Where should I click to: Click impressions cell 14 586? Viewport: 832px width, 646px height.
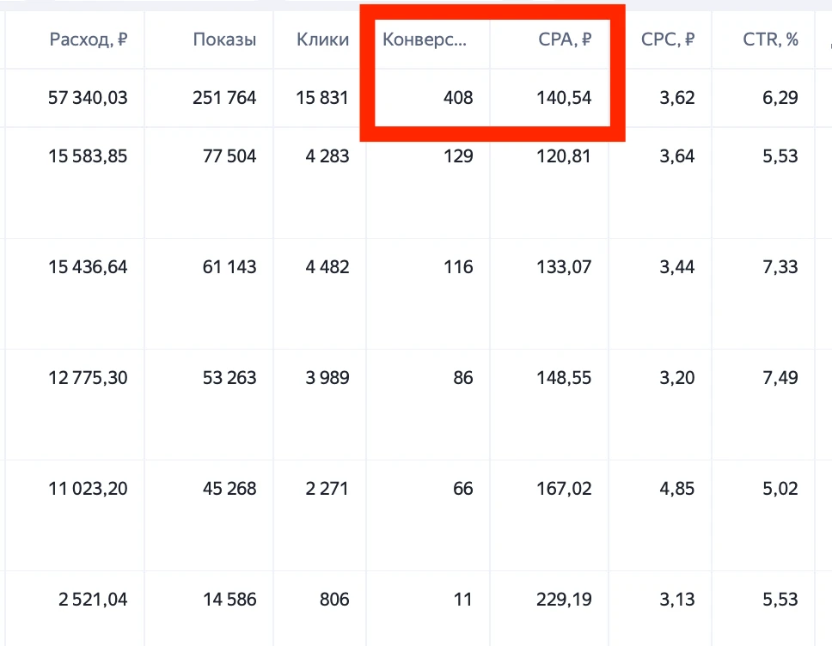pos(229,600)
